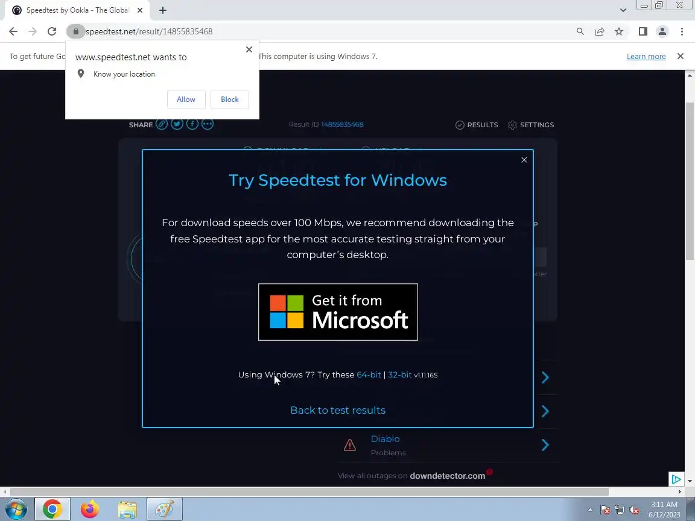
Task: Open speedtest SETTINGS gear
Action: (x=531, y=125)
